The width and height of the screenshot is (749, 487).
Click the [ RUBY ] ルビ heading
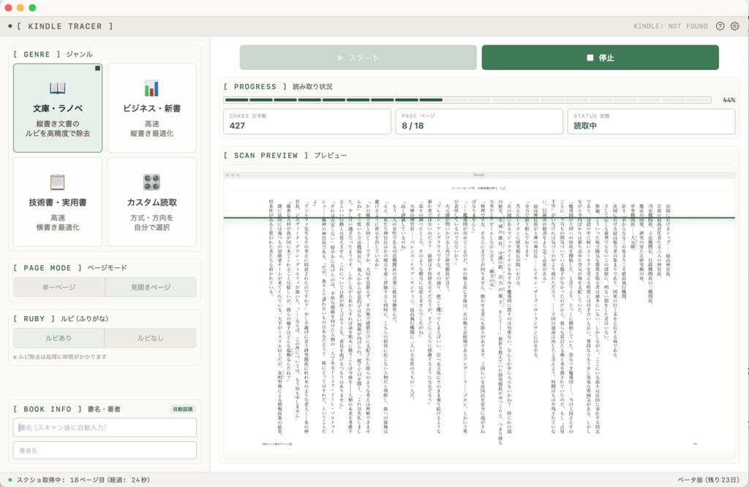[x=61, y=318]
